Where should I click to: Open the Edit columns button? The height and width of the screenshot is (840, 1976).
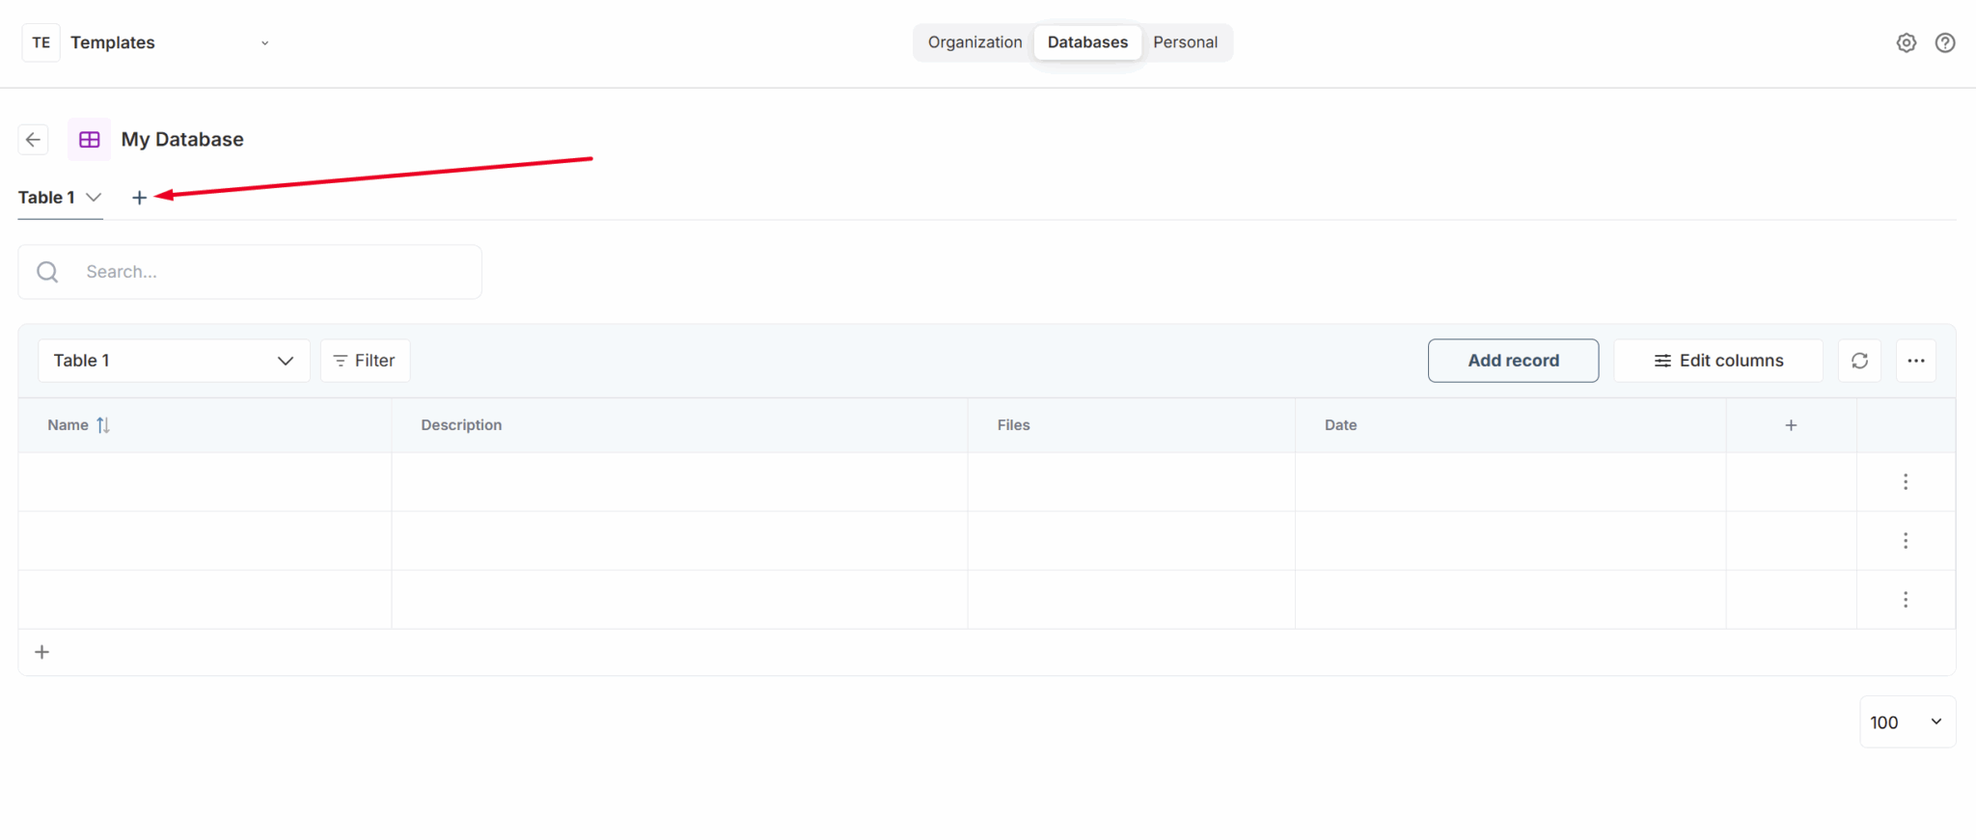pos(1717,361)
